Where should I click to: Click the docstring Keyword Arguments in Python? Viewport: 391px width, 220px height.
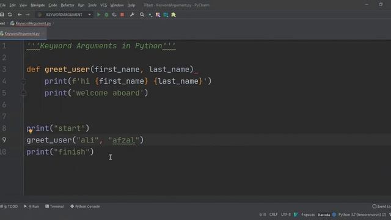(x=101, y=46)
